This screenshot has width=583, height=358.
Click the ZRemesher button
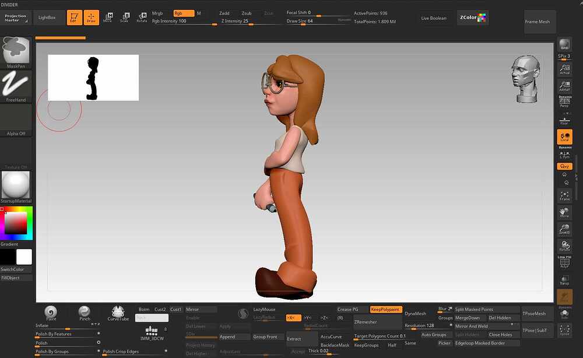tap(377, 322)
